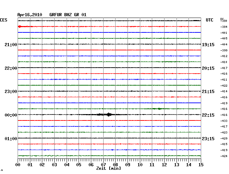Click minute tick label 09 on axis

tap(128, 165)
